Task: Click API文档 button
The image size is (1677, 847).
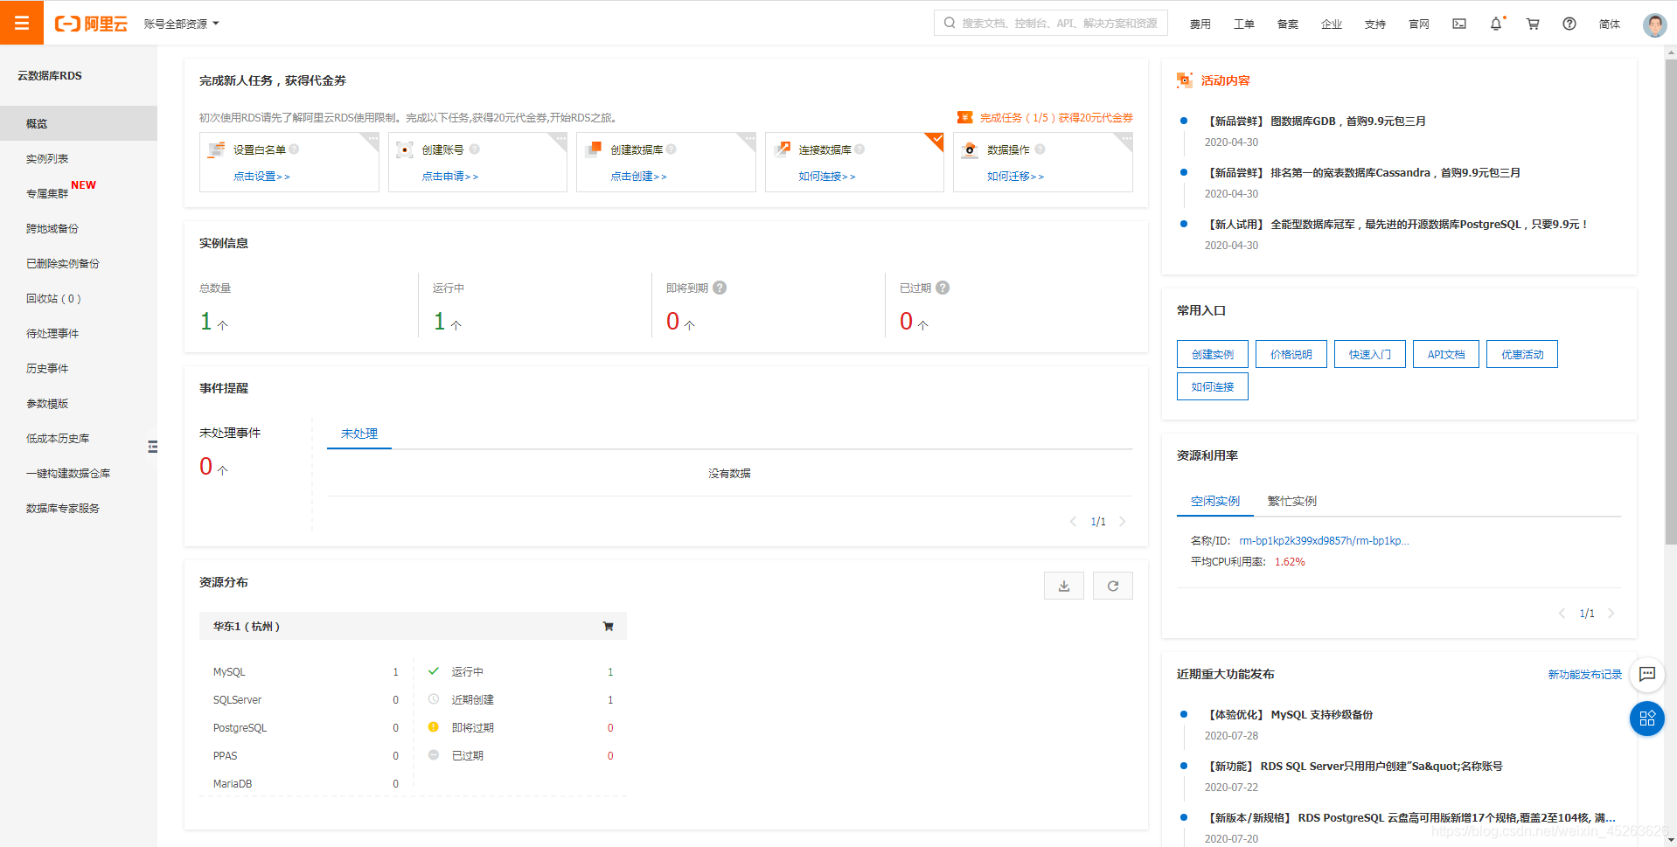Action: click(1446, 354)
